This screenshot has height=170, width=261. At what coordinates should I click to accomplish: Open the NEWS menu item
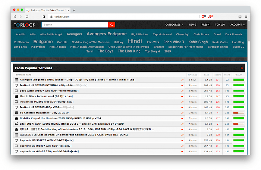(192, 25)
